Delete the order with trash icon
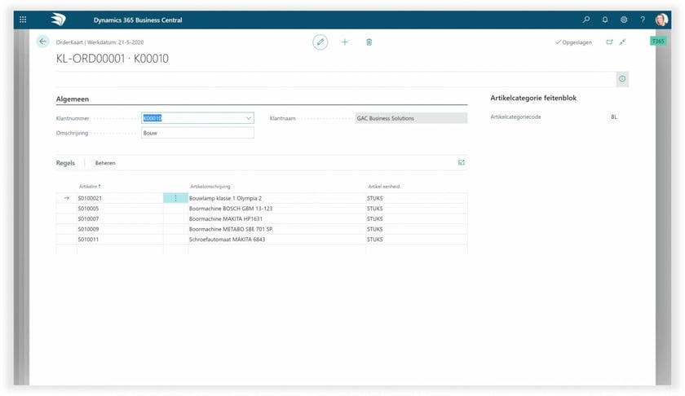This screenshot has width=685, height=396. click(369, 42)
